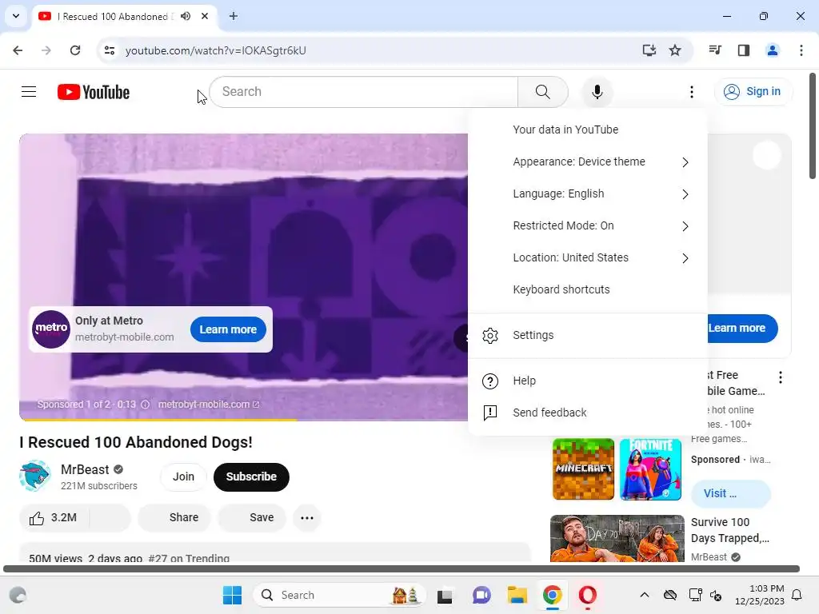819x614 pixels.
Task: Open Help from the menu
Action: point(588,381)
